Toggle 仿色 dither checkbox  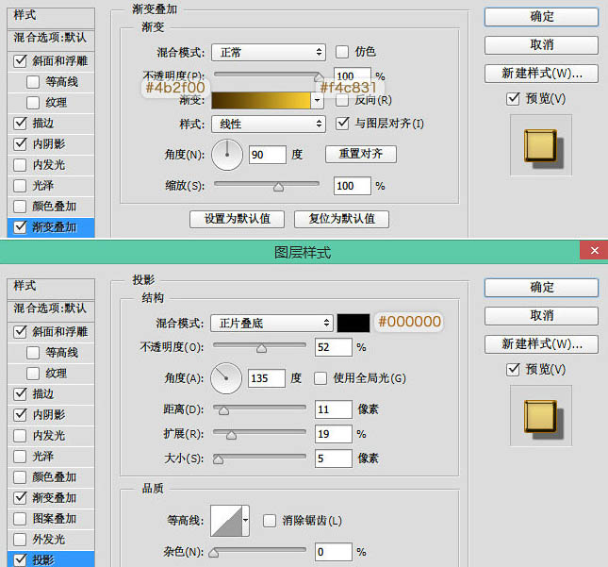click(x=342, y=52)
